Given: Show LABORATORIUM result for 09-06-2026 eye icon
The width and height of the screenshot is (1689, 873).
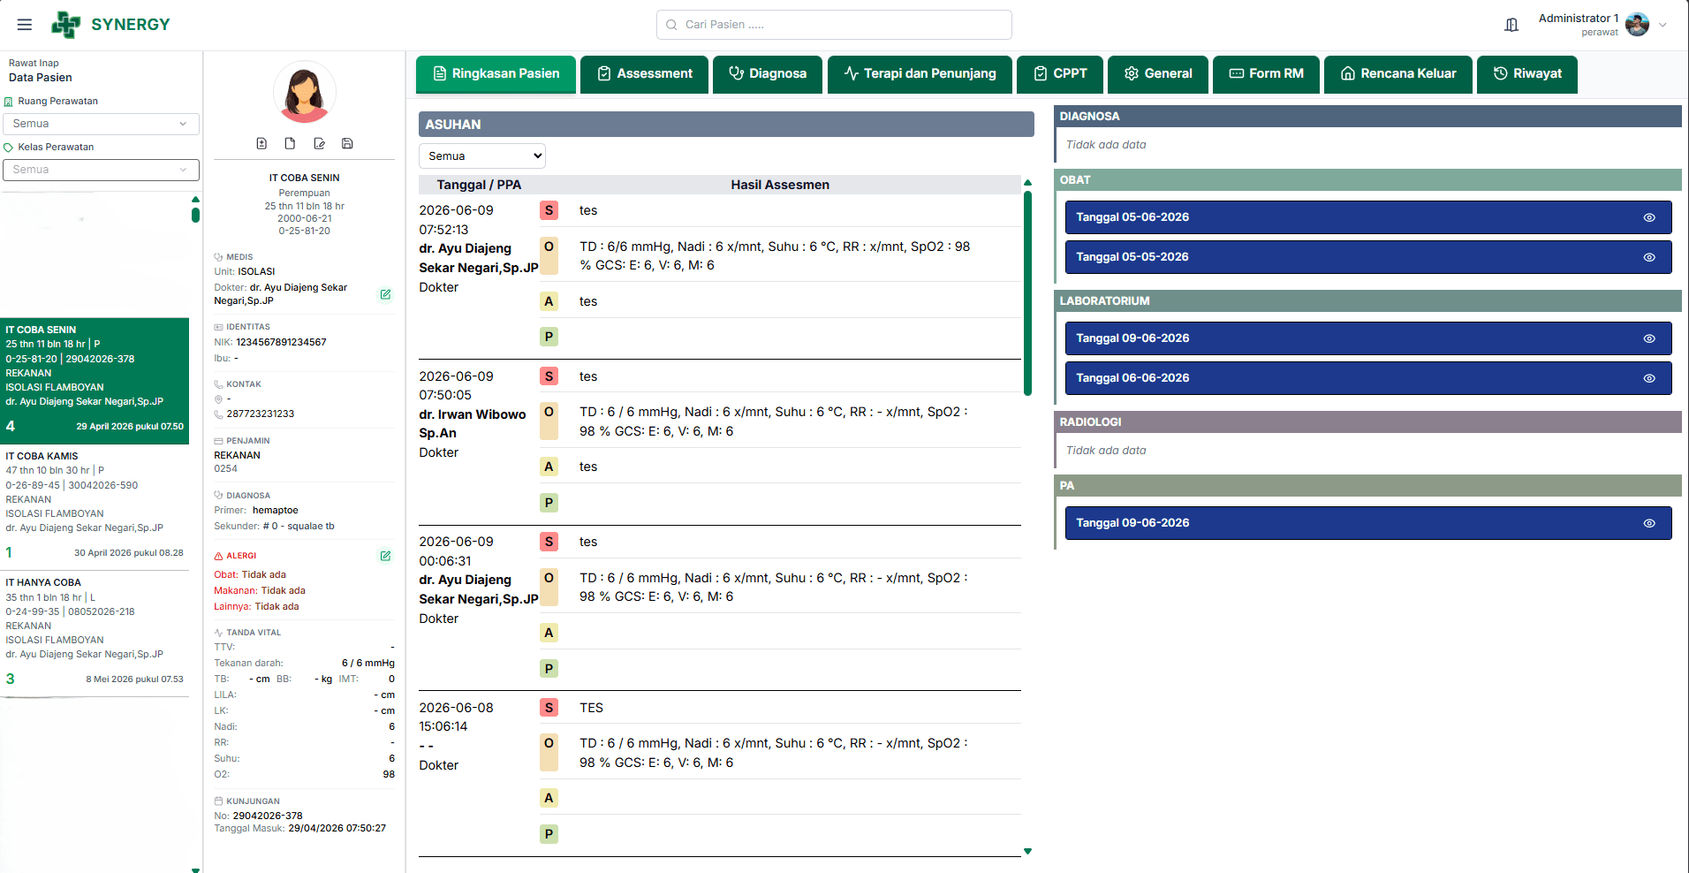Looking at the screenshot, I should (1649, 338).
